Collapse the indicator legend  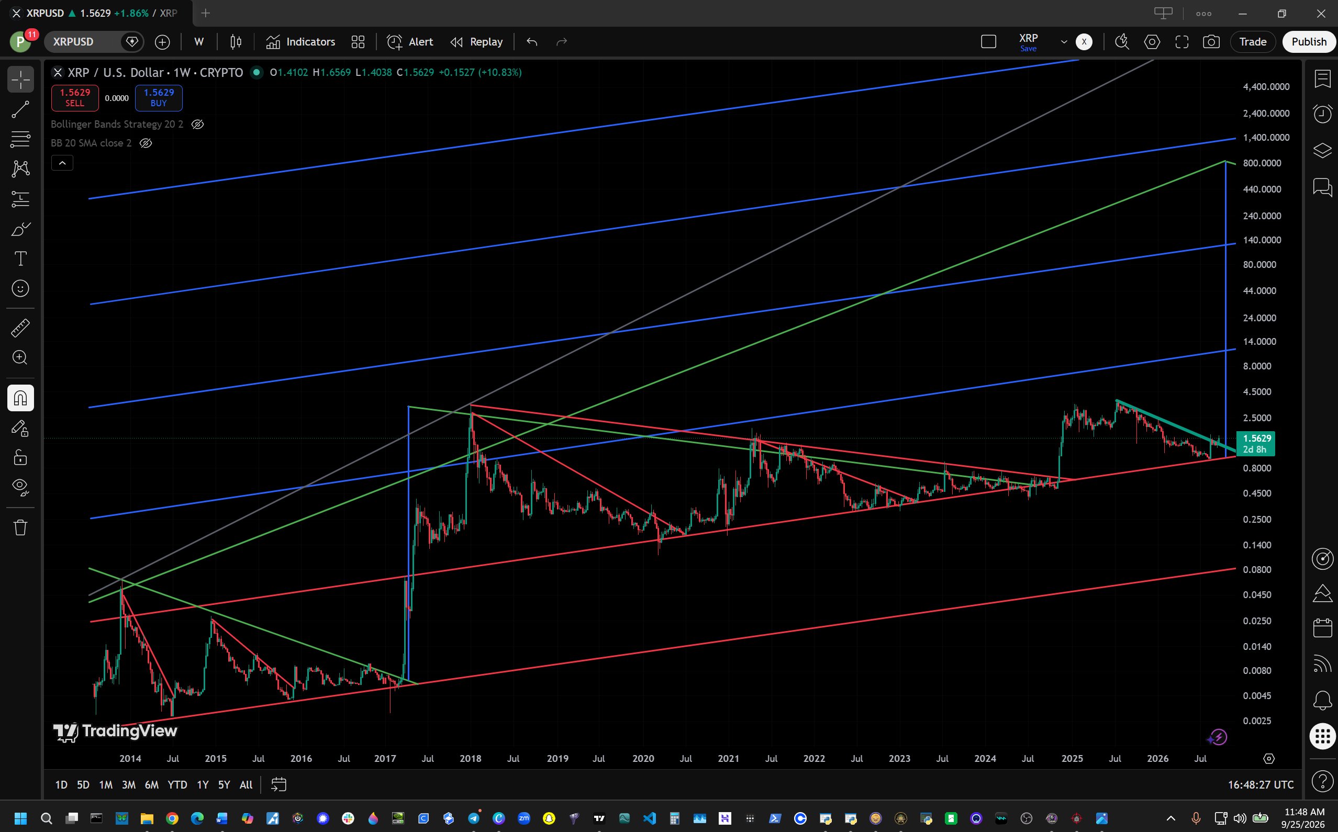(62, 163)
